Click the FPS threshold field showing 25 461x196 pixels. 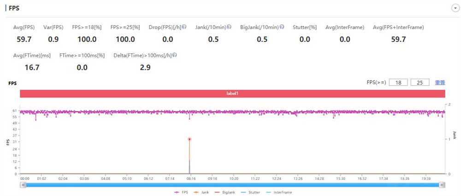[420, 82]
